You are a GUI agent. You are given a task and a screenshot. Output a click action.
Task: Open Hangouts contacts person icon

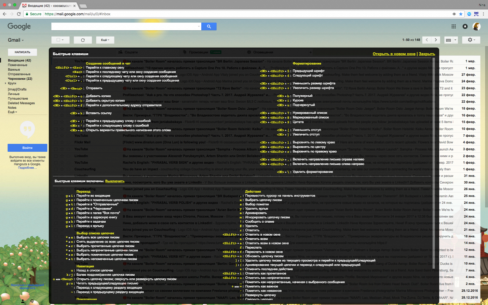pyautogui.click(x=23, y=301)
